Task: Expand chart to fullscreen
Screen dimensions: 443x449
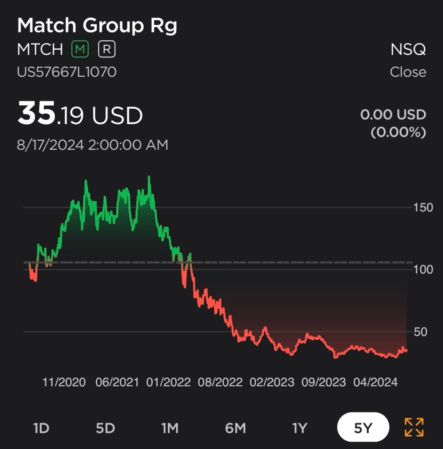Action: click(414, 427)
